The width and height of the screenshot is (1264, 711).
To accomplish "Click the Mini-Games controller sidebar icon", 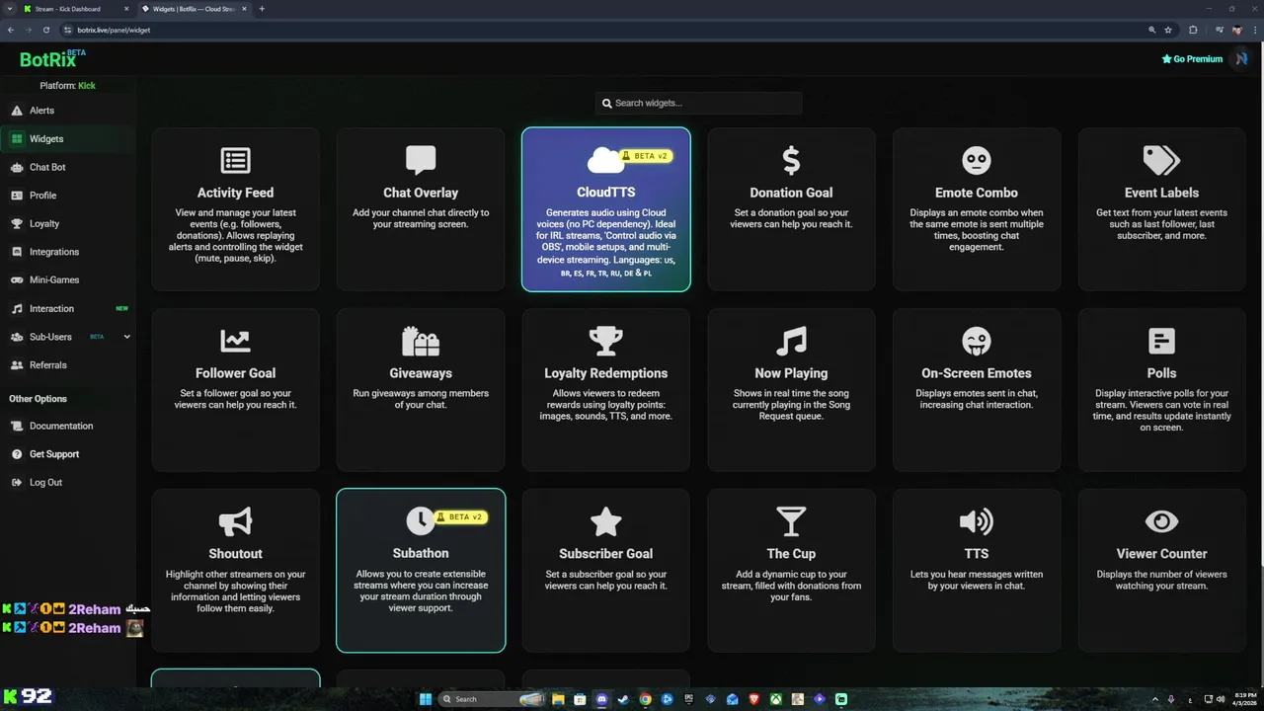I will 17,279.
